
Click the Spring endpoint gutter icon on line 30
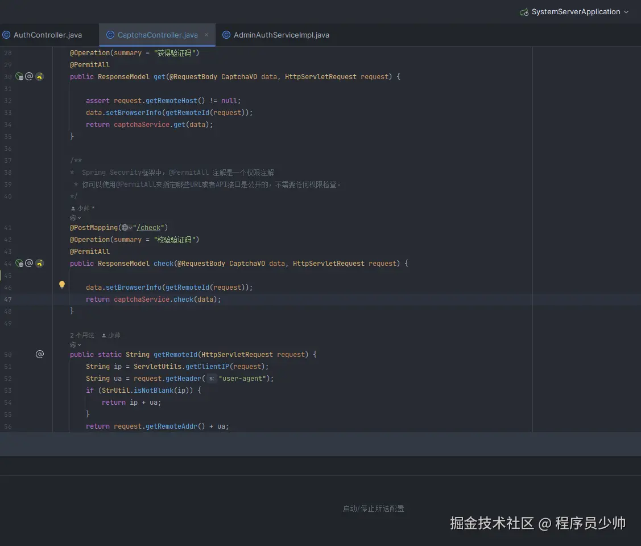tap(19, 76)
